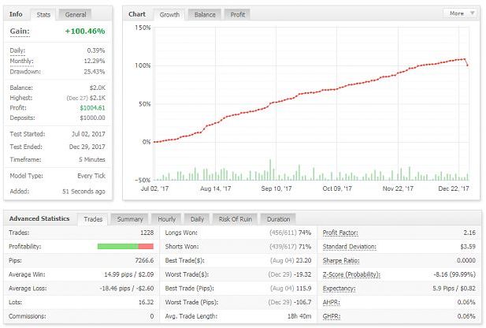Click the green part of Profitability bar
Viewport: 486px width, 328px height.
pyautogui.click(x=117, y=247)
